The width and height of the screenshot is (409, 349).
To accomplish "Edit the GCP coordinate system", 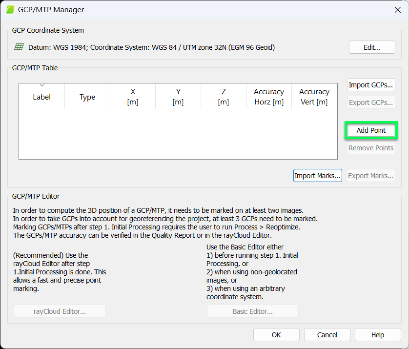I will 372,47.
